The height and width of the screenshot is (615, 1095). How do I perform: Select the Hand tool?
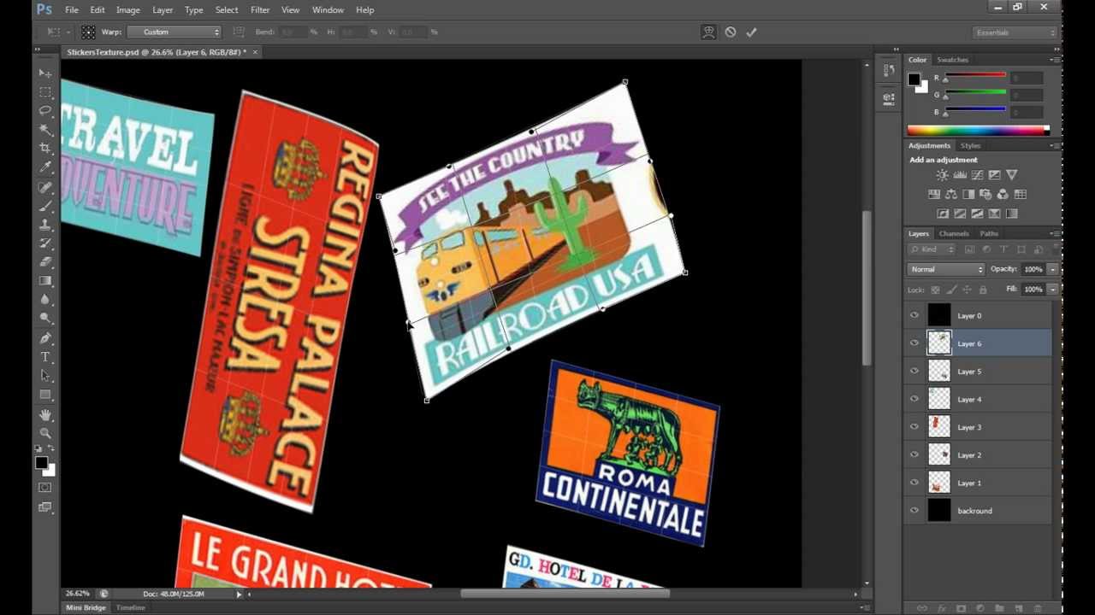45,414
